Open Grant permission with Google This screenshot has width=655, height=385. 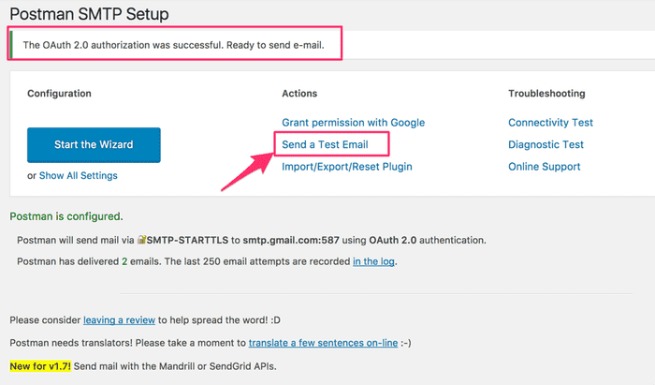pos(353,123)
